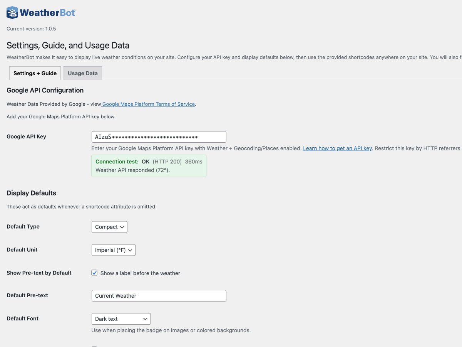Image resolution: width=462 pixels, height=347 pixels.
Task: Uncheck Show a label before the weather
Action: (x=94, y=273)
